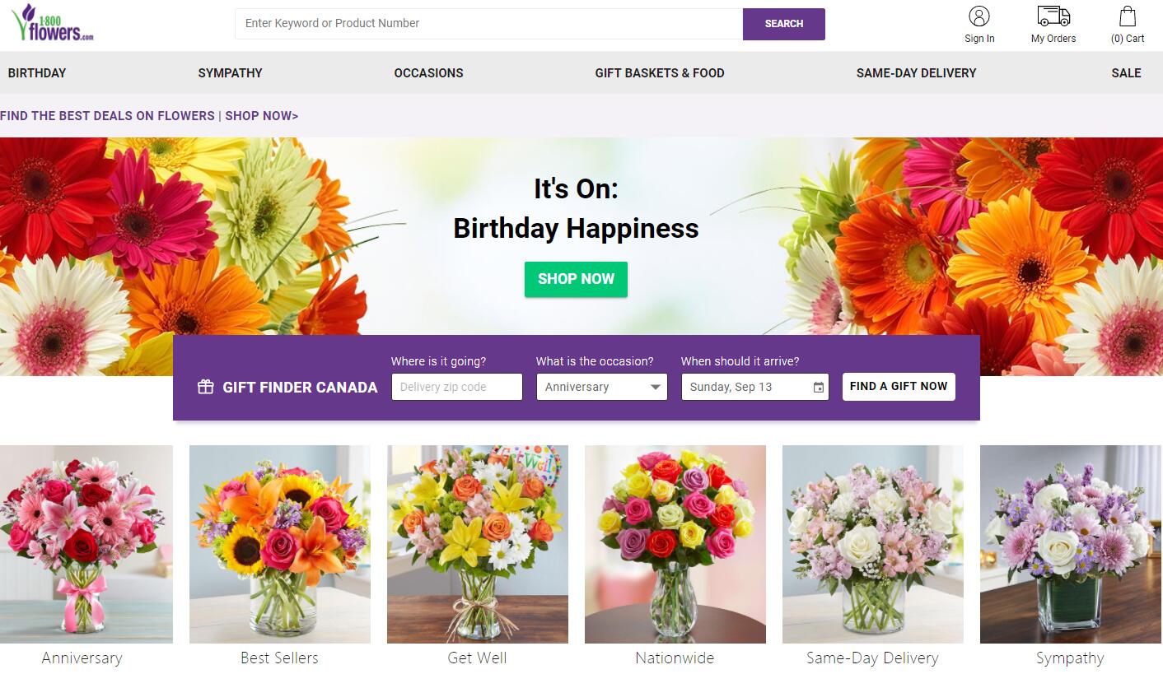Open the shopping cart bag icon

coord(1128,16)
